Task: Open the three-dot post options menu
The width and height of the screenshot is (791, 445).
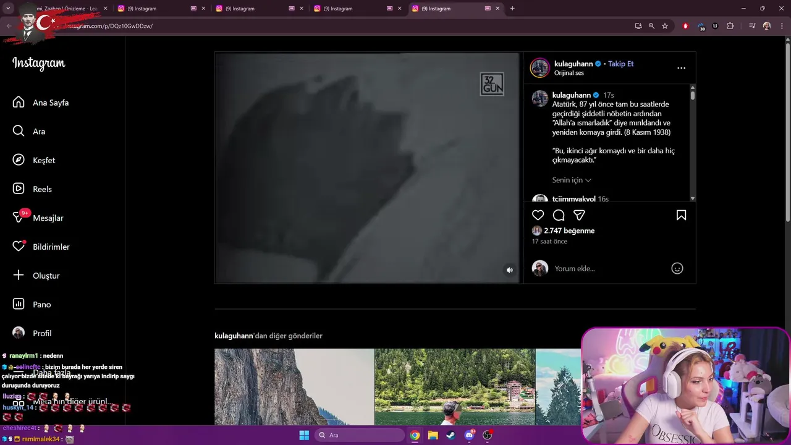Action: tap(681, 68)
